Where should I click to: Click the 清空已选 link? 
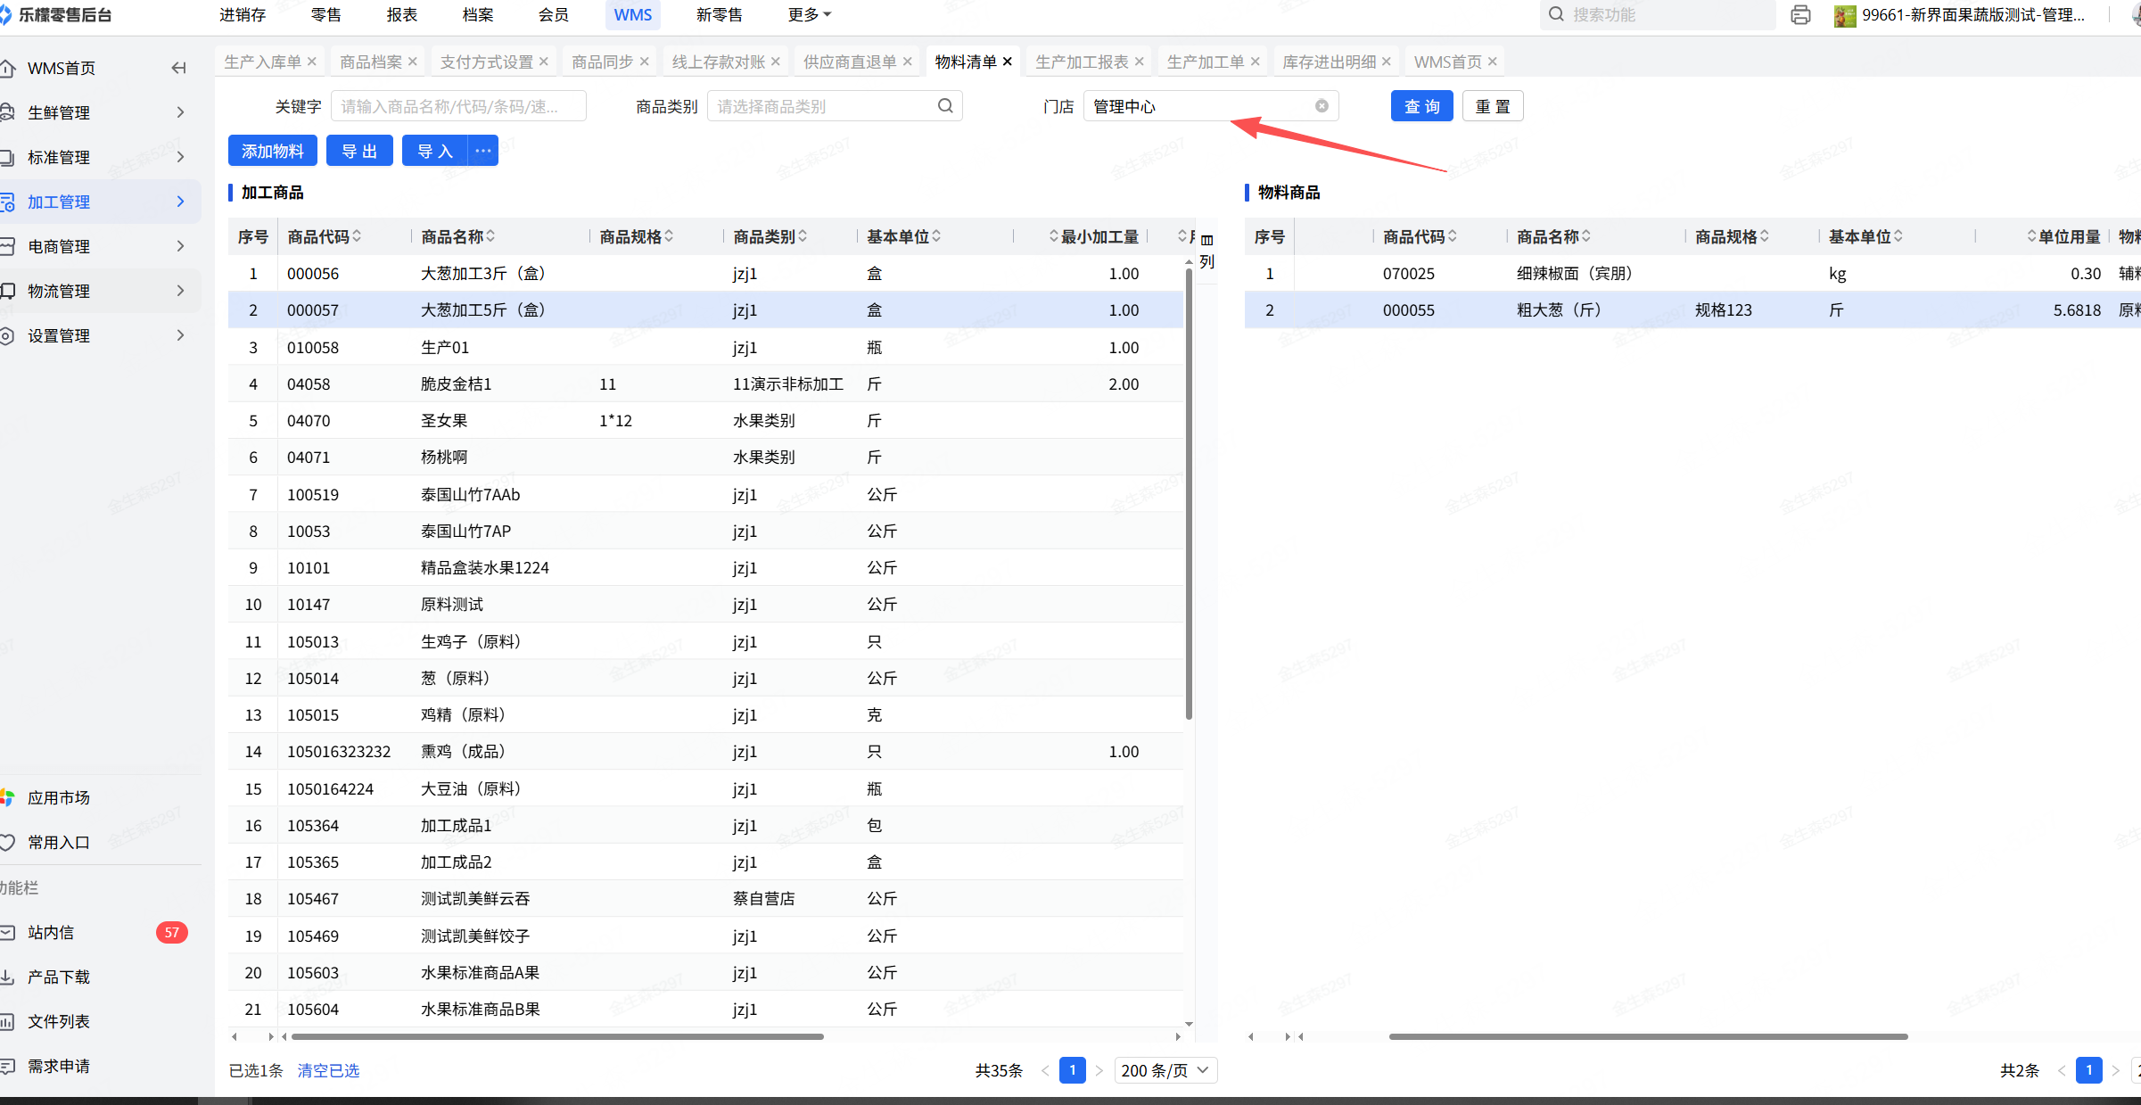(x=328, y=1070)
